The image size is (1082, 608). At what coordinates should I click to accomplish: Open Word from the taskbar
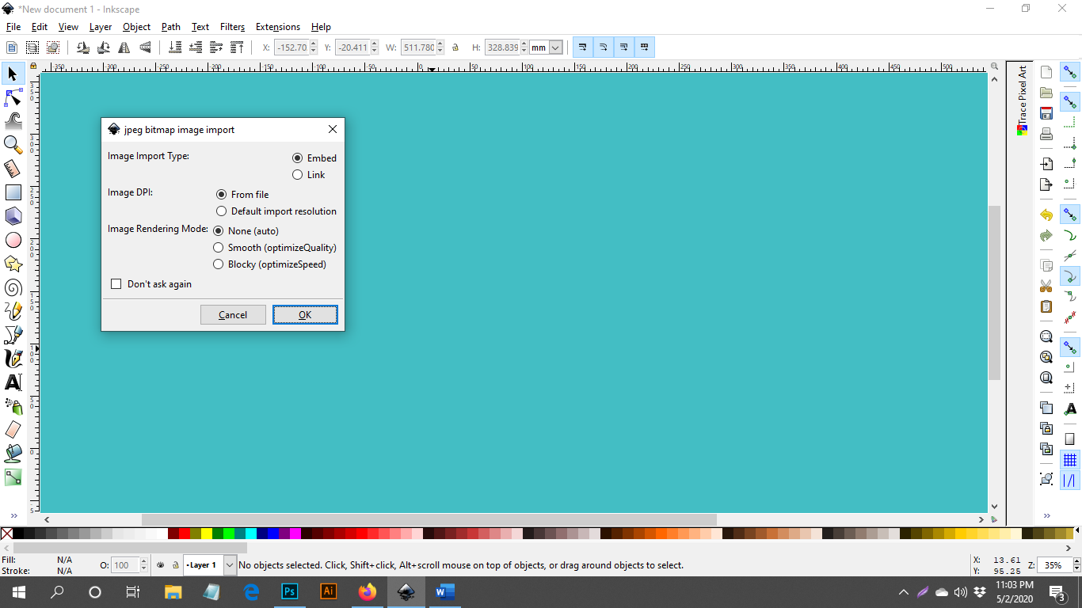click(444, 591)
